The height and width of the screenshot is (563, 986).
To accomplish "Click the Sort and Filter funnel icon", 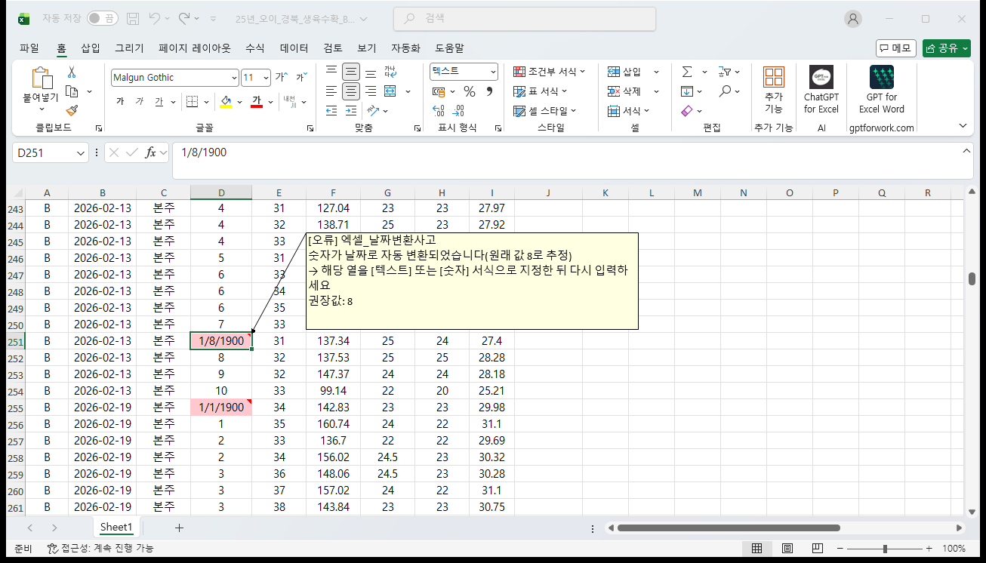I will tap(724, 72).
